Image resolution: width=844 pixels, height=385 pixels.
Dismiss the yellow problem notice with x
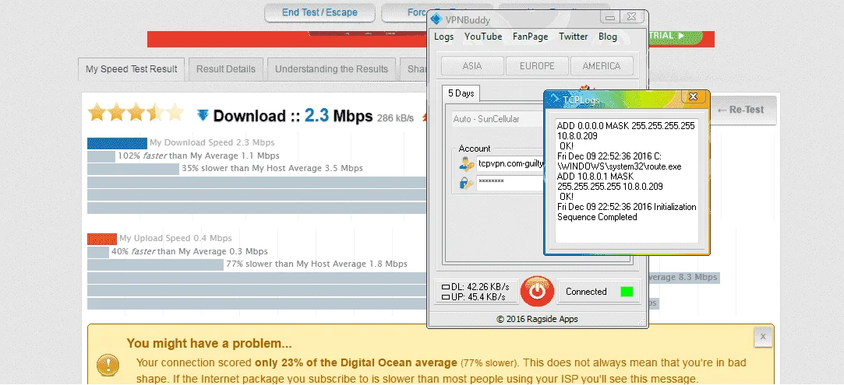point(763,337)
